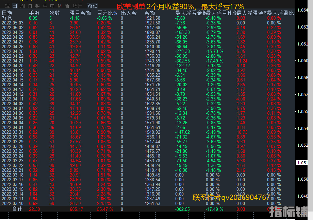Select the 2022.03.10 date row

[13, 203]
